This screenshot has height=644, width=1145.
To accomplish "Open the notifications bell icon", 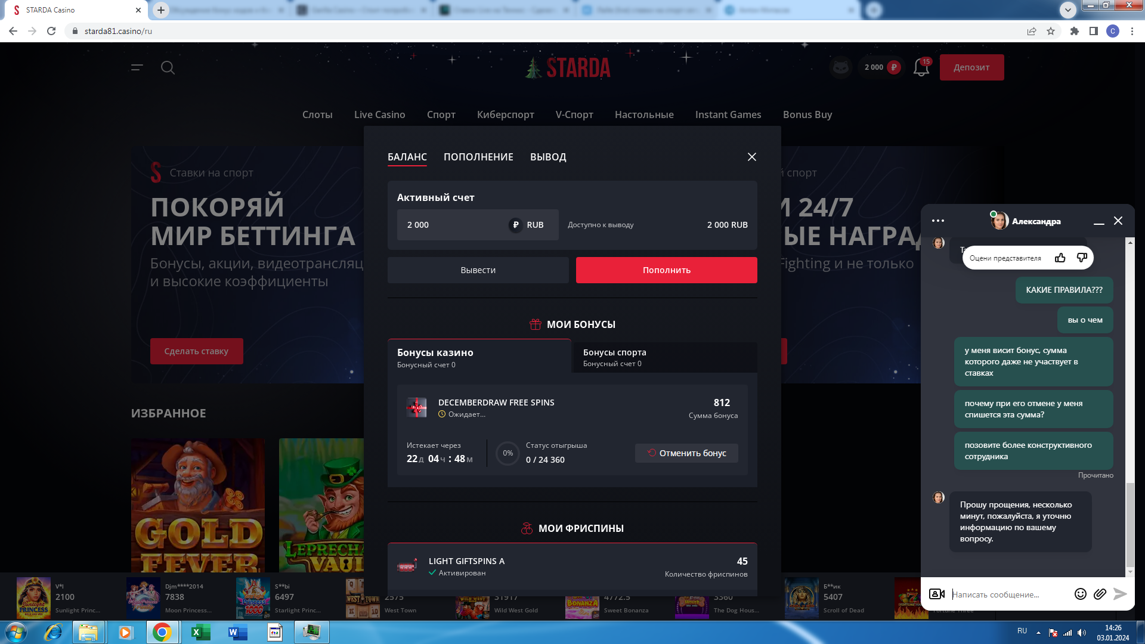I will [x=921, y=67].
